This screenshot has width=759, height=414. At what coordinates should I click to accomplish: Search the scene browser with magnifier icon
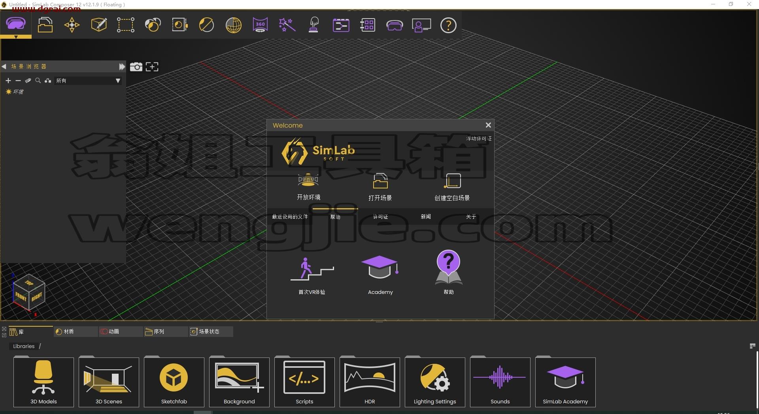click(x=38, y=81)
